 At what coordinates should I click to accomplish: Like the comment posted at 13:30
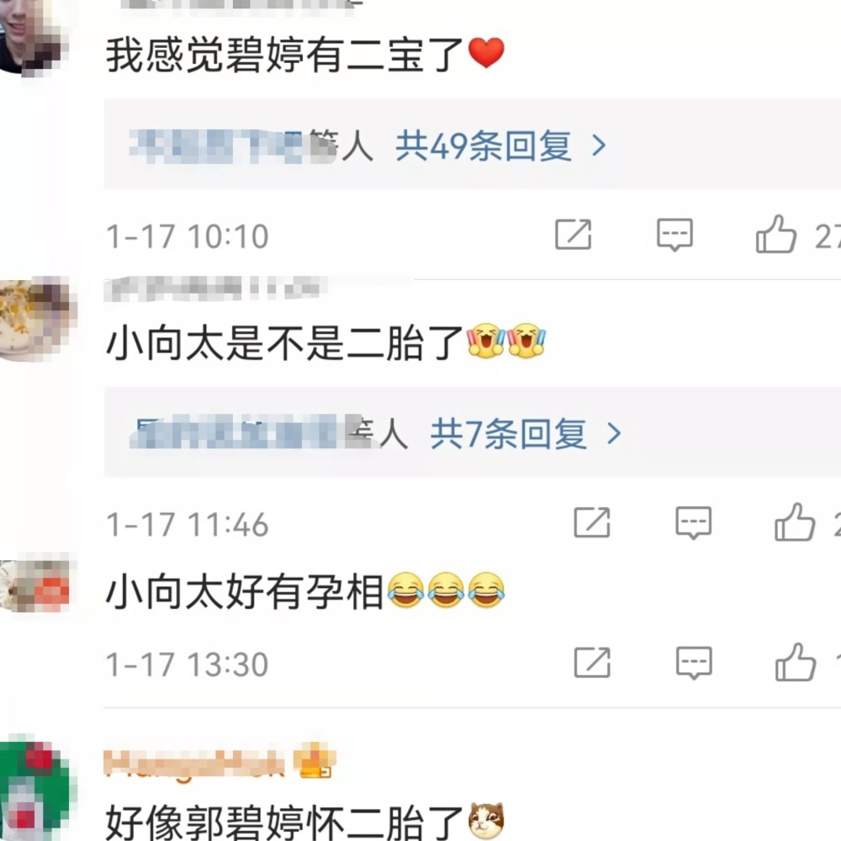pos(796,663)
